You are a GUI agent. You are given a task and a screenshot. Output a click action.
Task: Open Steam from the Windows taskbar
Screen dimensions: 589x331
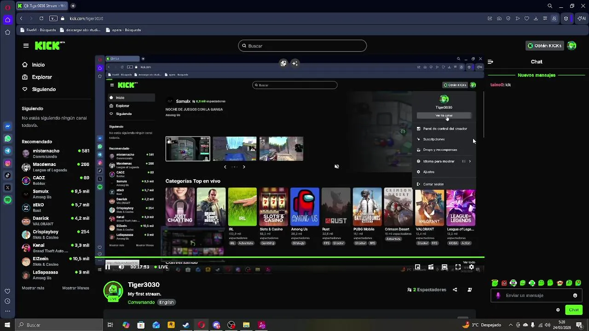tap(186, 325)
